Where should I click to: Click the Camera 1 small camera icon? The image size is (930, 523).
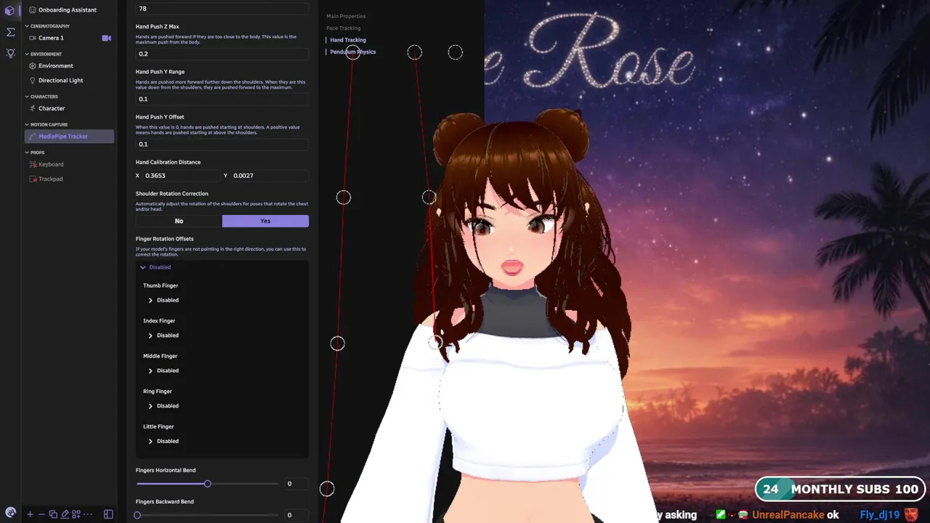pyautogui.click(x=32, y=38)
